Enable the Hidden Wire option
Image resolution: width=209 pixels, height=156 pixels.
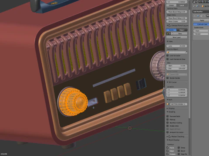click(168, 126)
